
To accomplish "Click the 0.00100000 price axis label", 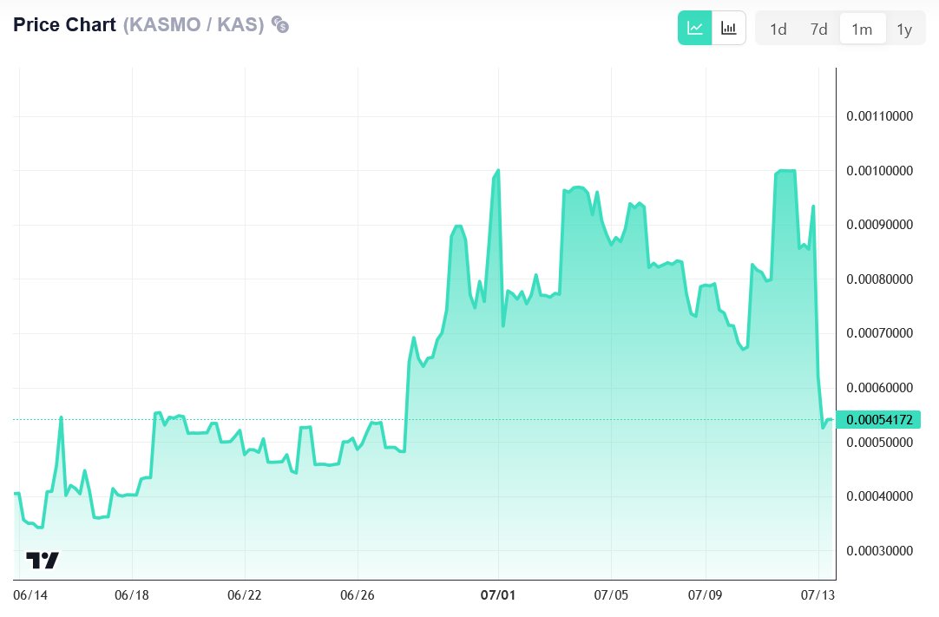I will point(879,171).
